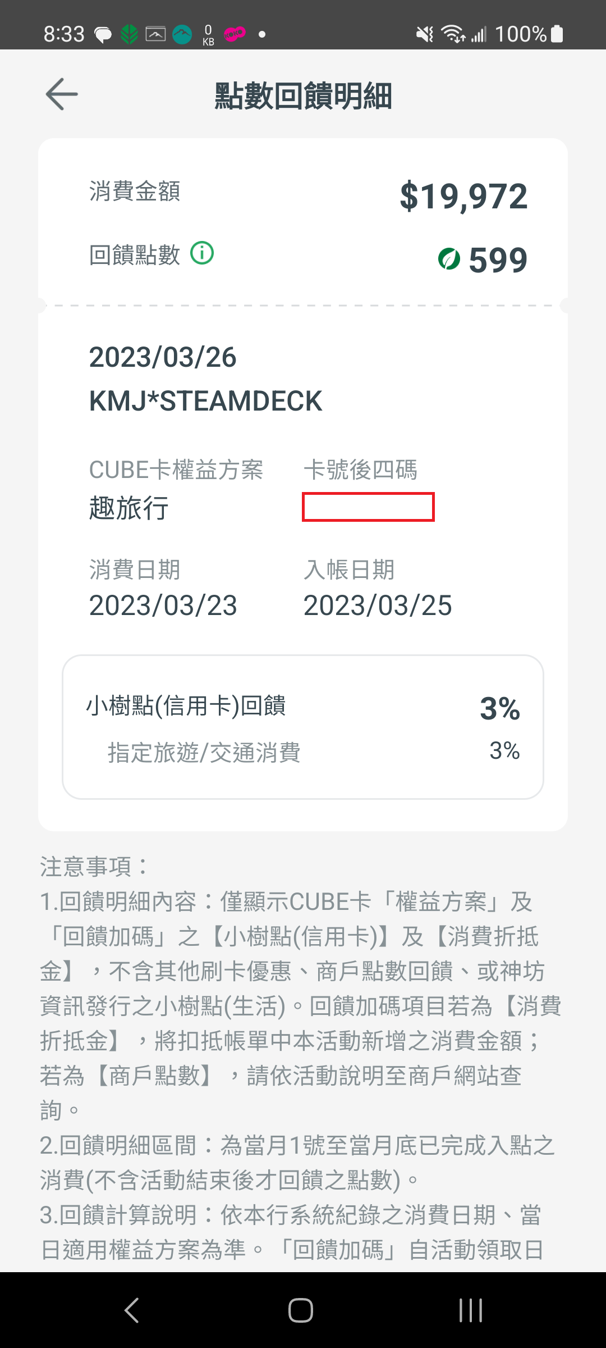Open the recent apps navigation button
The height and width of the screenshot is (1348, 606).
[470, 1310]
